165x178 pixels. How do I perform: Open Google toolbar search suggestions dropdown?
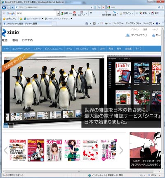click(58, 13)
